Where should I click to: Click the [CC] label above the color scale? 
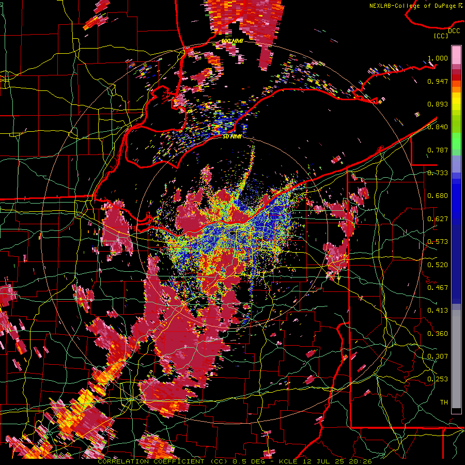[441, 36]
